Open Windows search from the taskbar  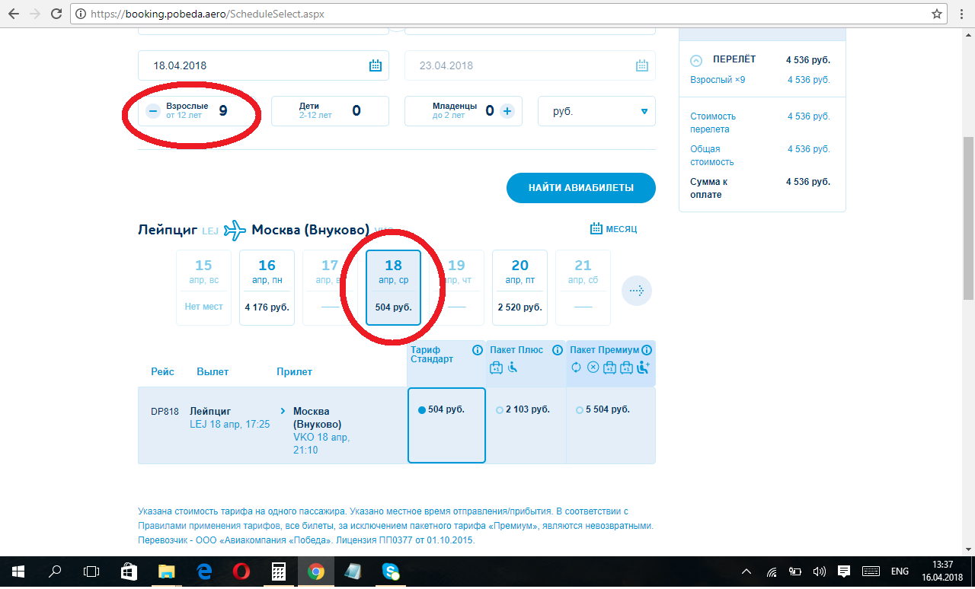tap(55, 571)
